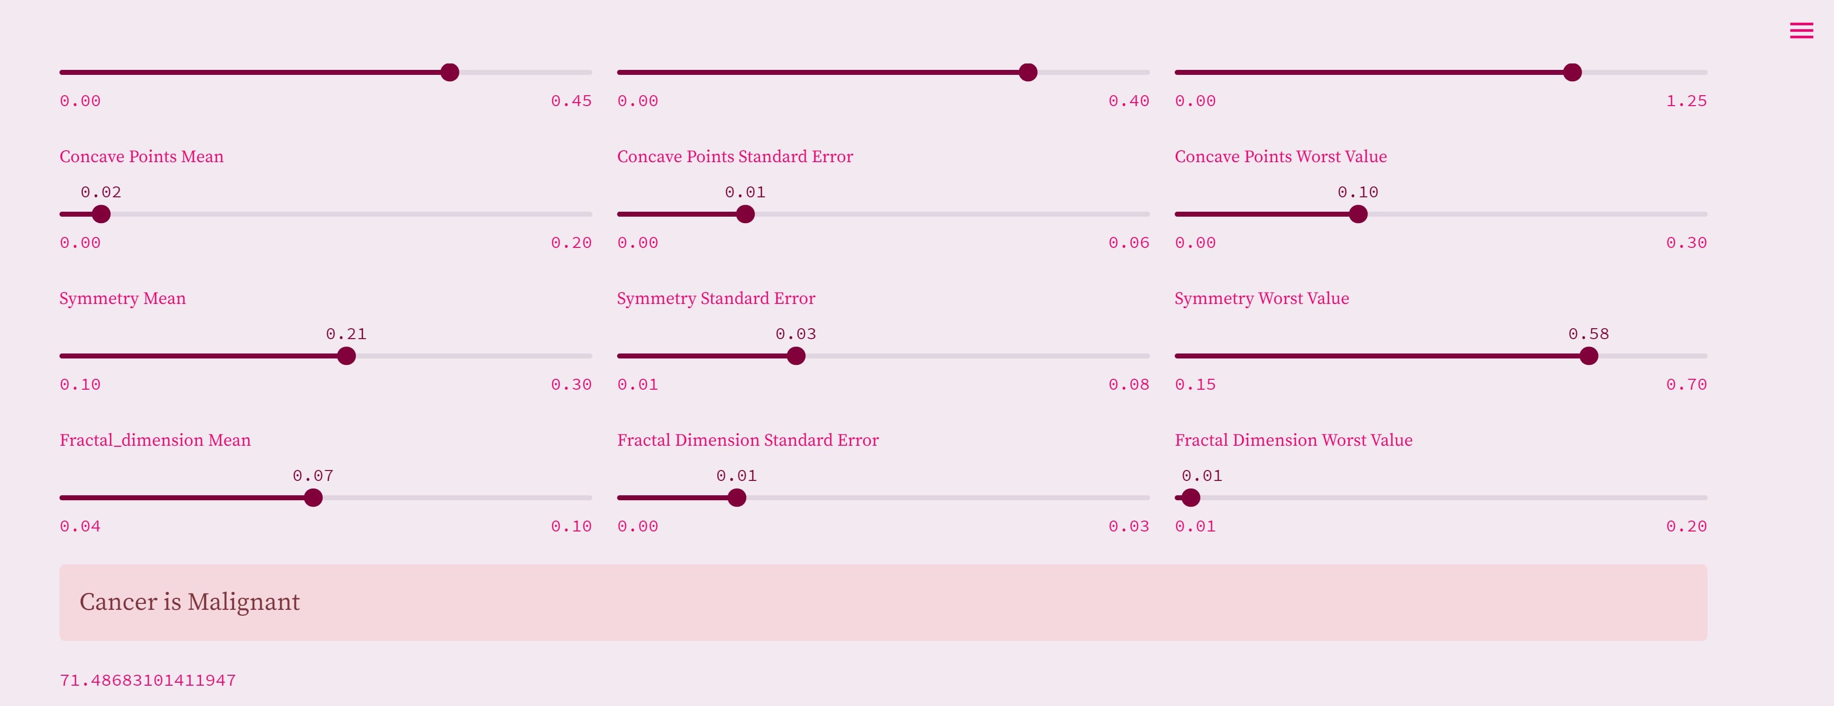This screenshot has height=706, width=1834.
Task: Click the Concave Points Standard Error label
Action: coord(735,157)
